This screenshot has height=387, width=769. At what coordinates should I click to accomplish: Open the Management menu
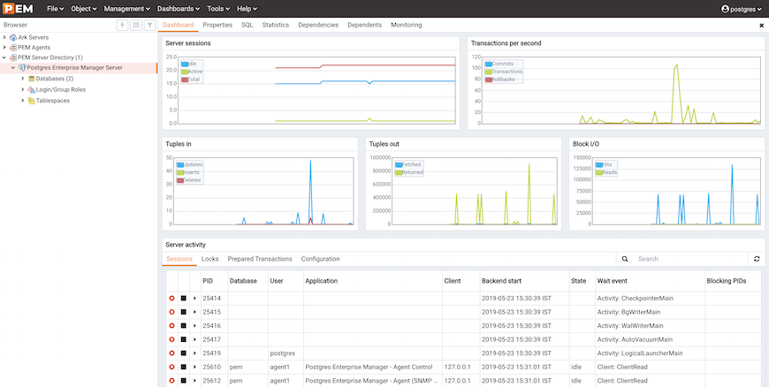click(x=126, y=8)
